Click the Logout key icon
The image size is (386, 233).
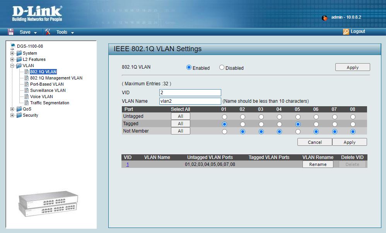click(346, 32)
